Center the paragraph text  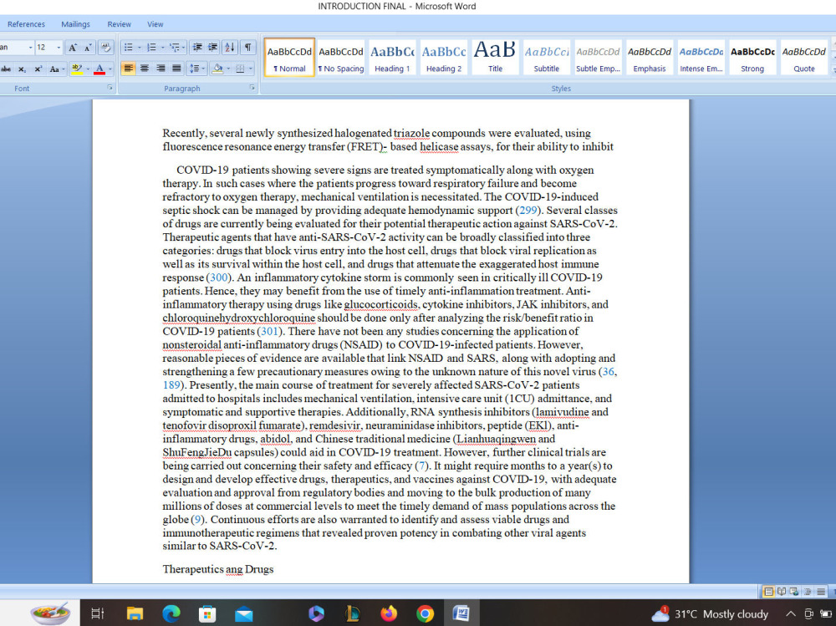tap(144, 69)
